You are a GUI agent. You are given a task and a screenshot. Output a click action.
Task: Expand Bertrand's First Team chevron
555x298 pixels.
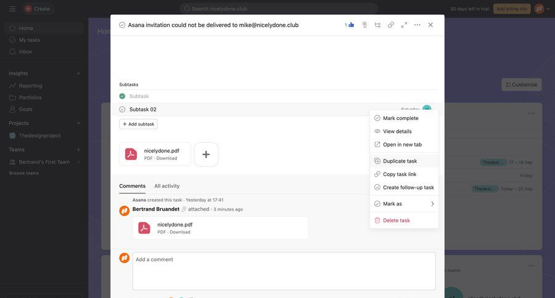click(78, 162)
